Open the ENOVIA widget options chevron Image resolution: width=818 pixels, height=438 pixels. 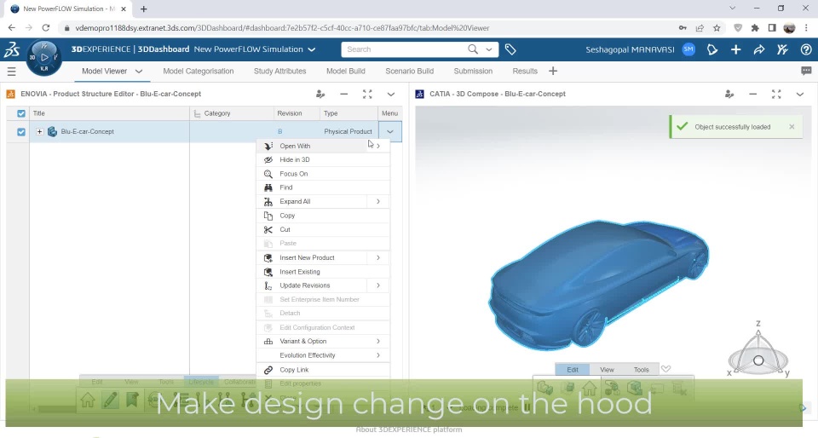point(391,94)
